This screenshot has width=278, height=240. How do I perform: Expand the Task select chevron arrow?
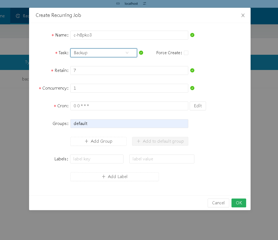click(x=127, y=53)
